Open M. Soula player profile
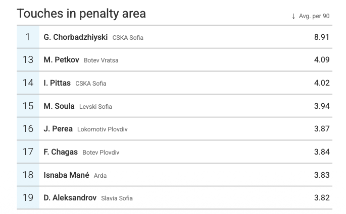 tap(59, 106)
